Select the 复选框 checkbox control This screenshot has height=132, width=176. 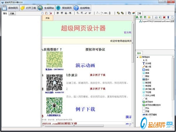pyautogui.click(x=147, y=83)
